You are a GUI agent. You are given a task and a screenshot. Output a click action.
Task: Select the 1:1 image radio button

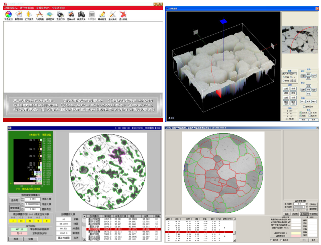point(291,77)
